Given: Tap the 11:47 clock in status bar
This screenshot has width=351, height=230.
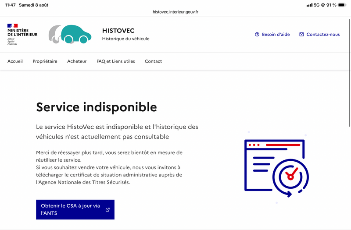Looking at the screenshot, I should [10, 5].
